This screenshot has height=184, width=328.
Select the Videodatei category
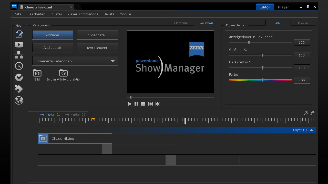[98, 35]
